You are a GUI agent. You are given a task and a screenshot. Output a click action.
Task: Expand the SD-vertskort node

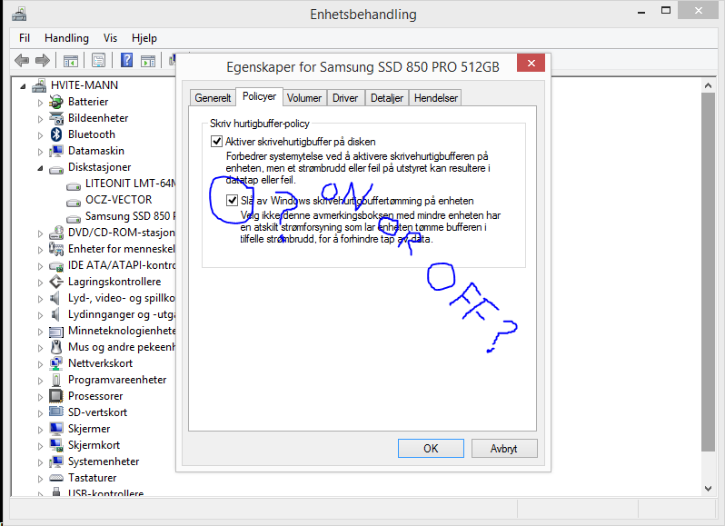40,413
